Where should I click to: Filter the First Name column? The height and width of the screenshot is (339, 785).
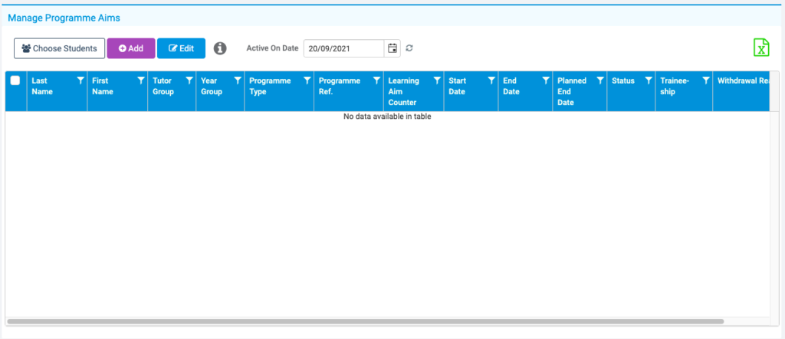point(141,81)
